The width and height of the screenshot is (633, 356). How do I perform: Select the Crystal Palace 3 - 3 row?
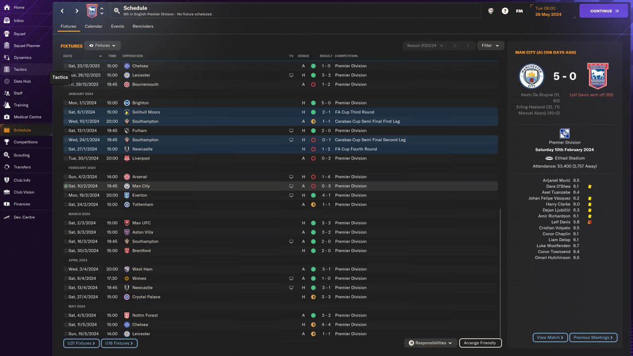click(x=280, y=297)
